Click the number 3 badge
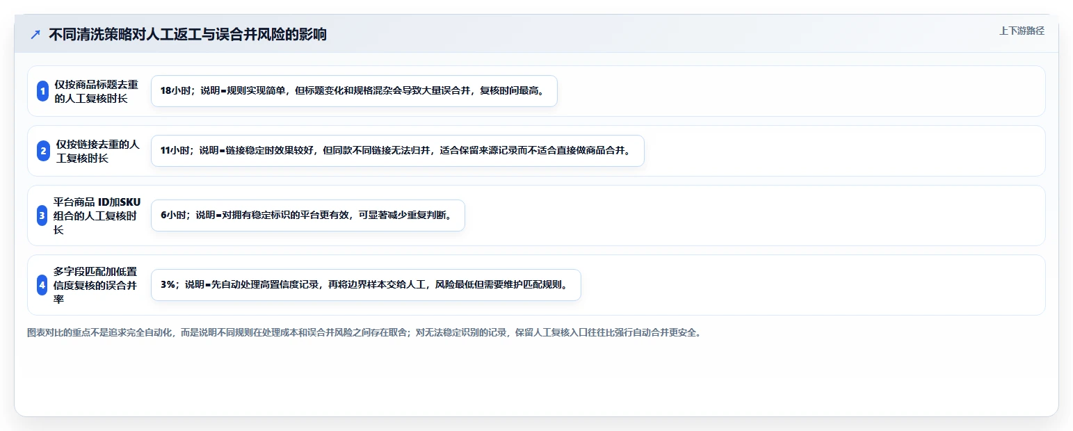Viewport: 1073px width, 431px height. pos(42,215)
